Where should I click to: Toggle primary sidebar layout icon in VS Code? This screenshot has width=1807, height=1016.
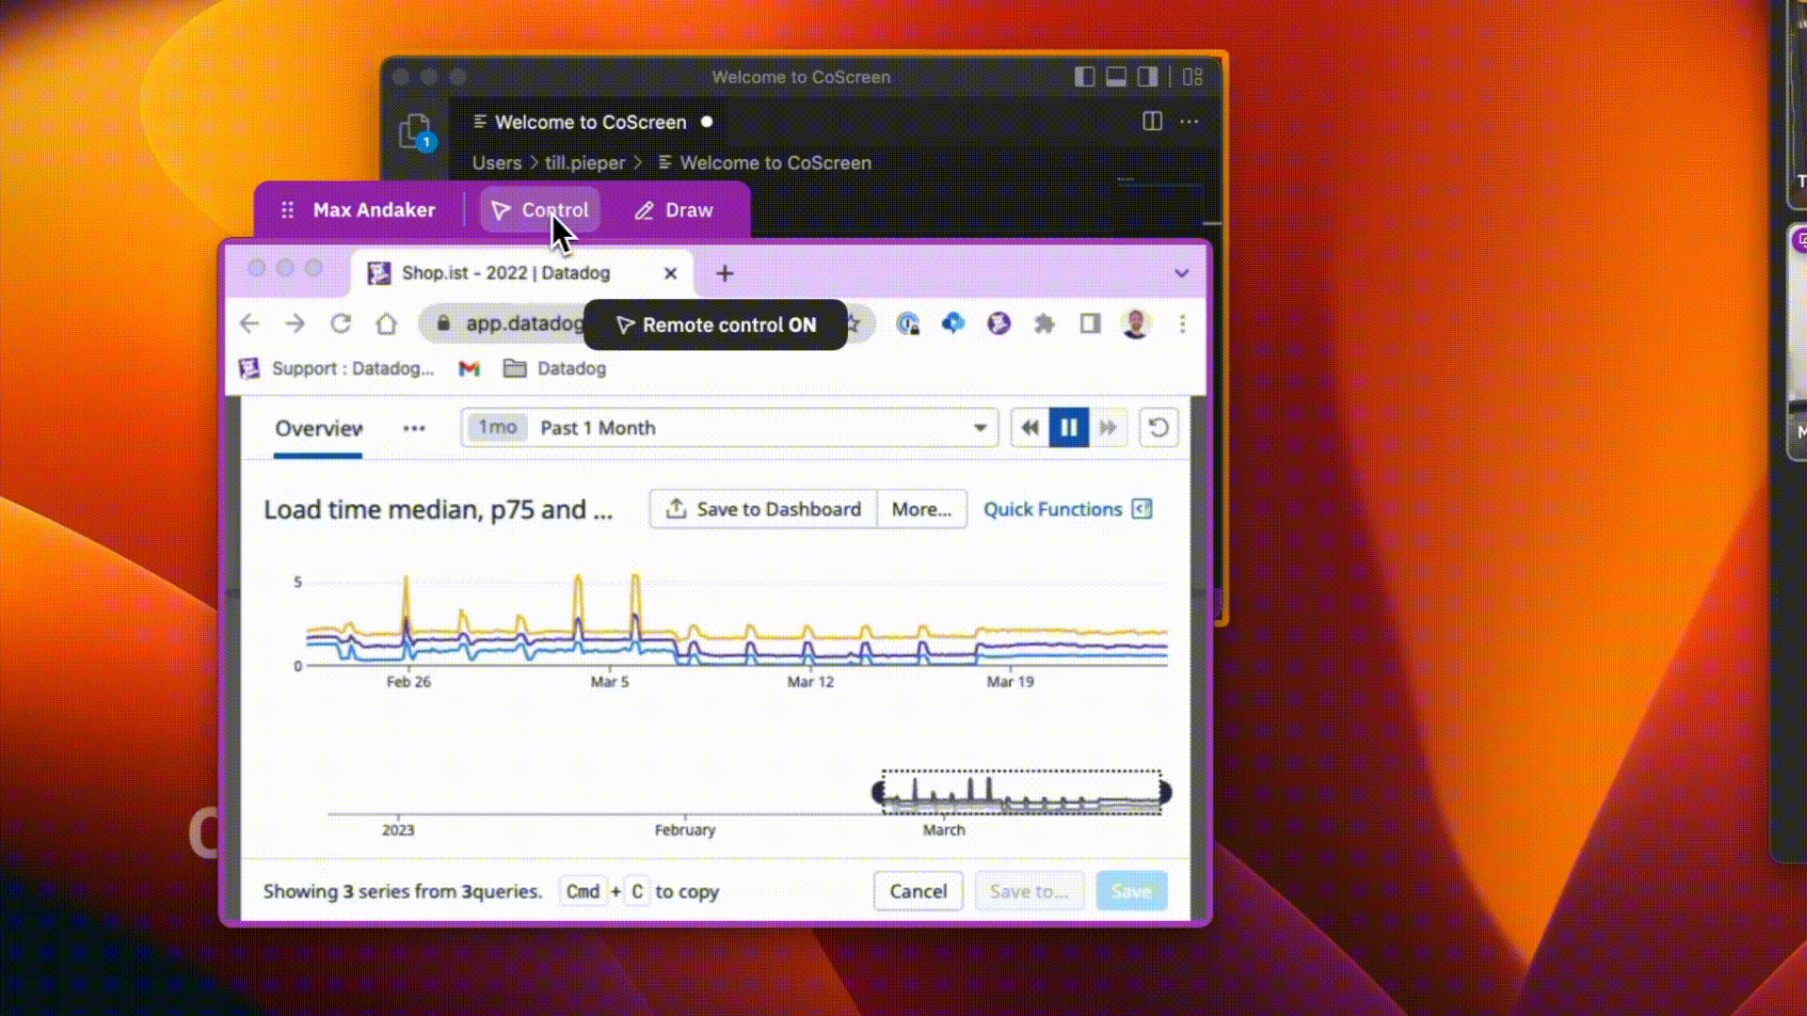[1084, 77]
